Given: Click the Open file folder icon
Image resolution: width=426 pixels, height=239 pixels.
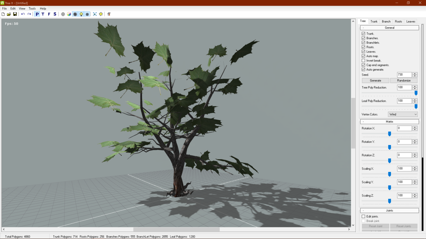Looking at the screenshot, I should pos(9,14).
